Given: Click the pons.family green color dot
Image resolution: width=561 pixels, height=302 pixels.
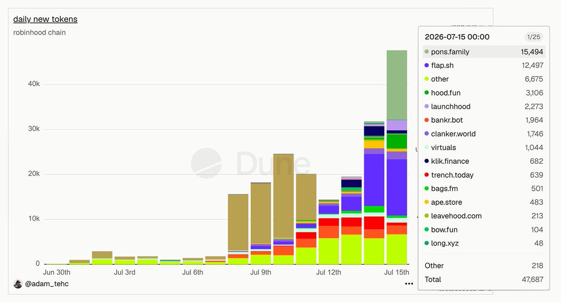Looking at the screenshot, I should [x=426, y=52].
